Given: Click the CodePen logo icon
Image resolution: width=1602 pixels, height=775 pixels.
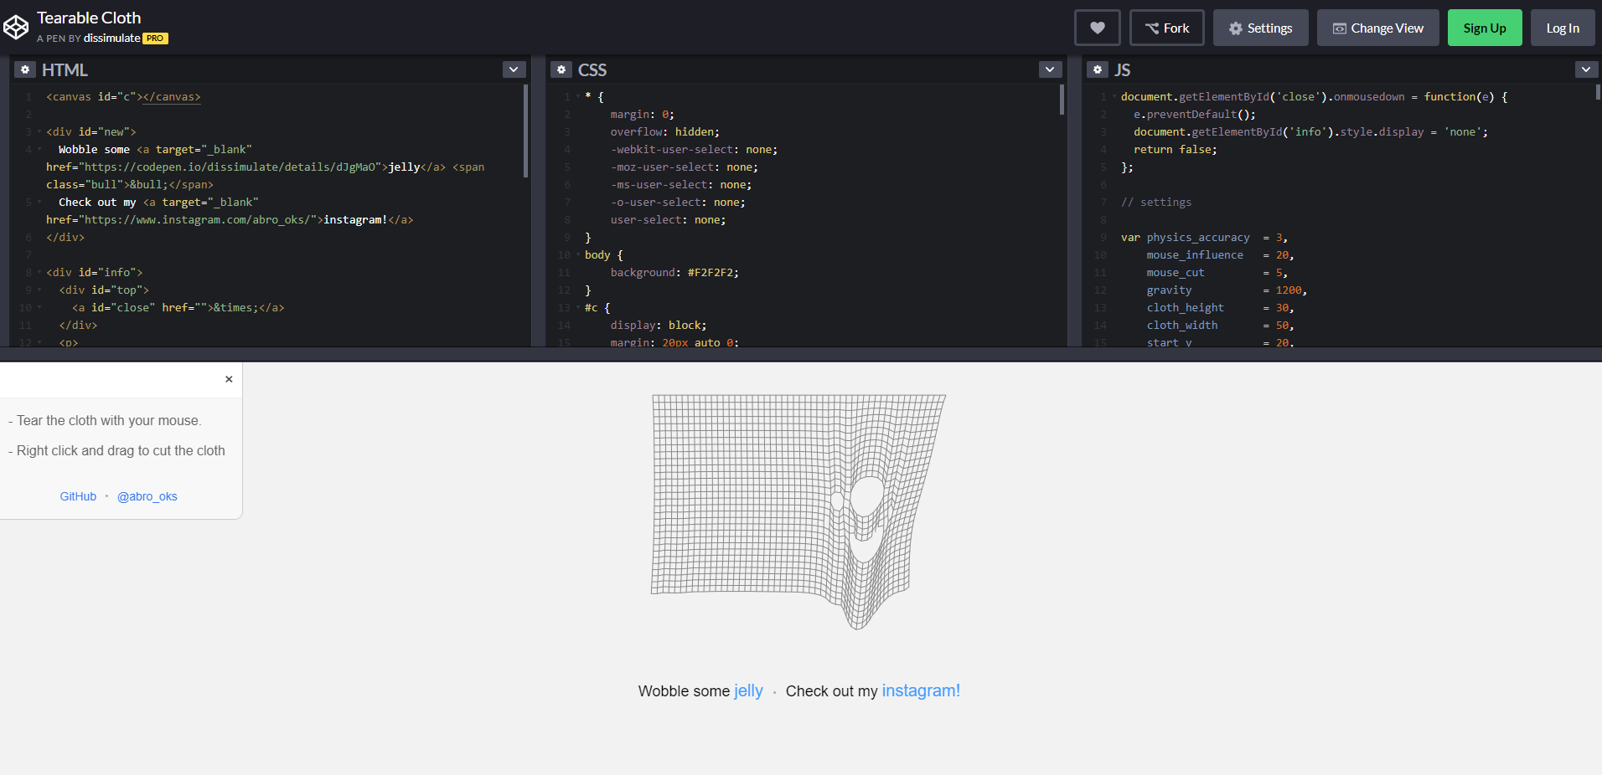Looking at the screenshot, I should [16, 28].
